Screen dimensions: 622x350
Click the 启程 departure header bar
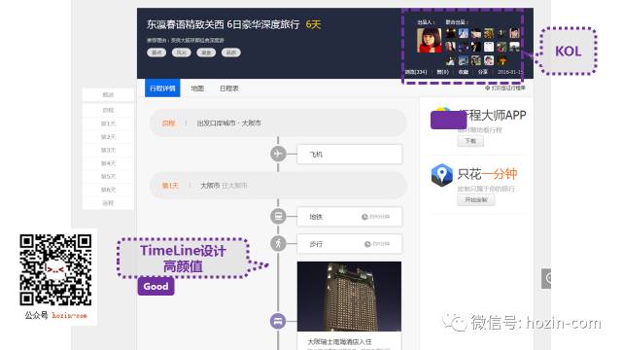click(278, 123)
